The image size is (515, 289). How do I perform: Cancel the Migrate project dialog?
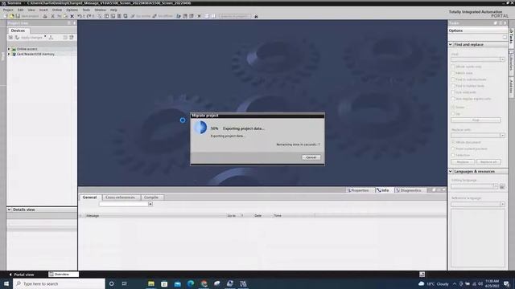click(311, 157)
